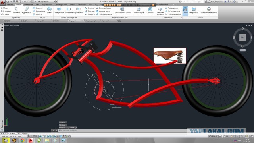Click the Оболочка (Shell) icon
The width and height of the screenshot is (254, 143).
tap(150, 9)
